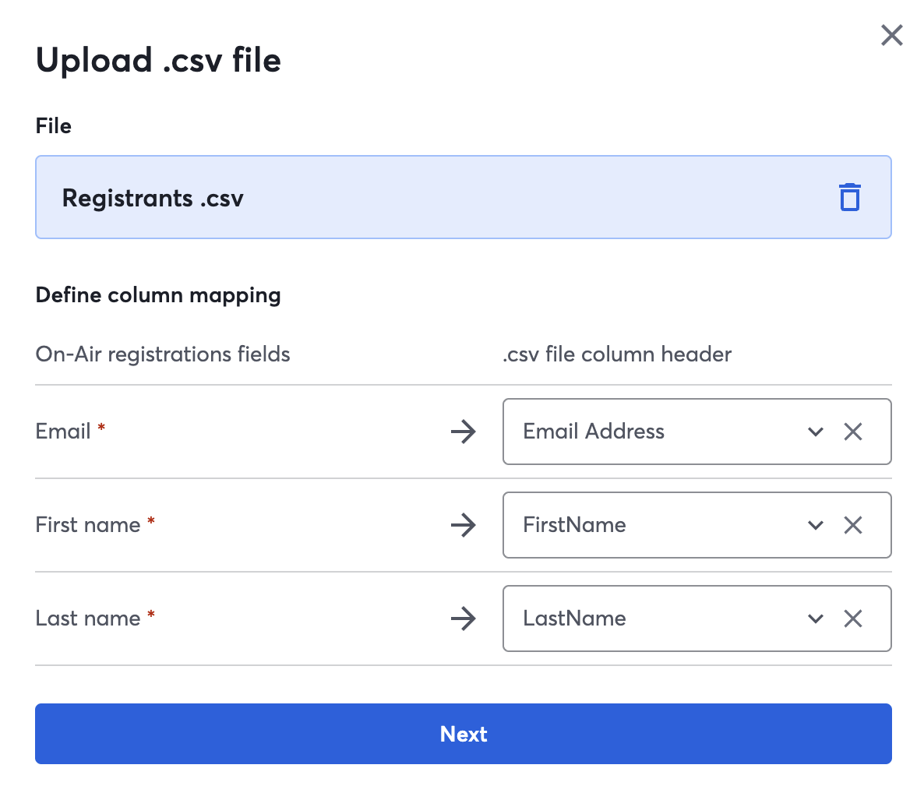Delete the Registrants .csv file with trash icon

point(850,197)
